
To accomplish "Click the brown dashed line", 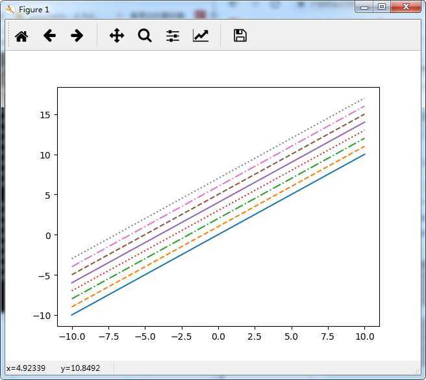I will tap(218, 195).
